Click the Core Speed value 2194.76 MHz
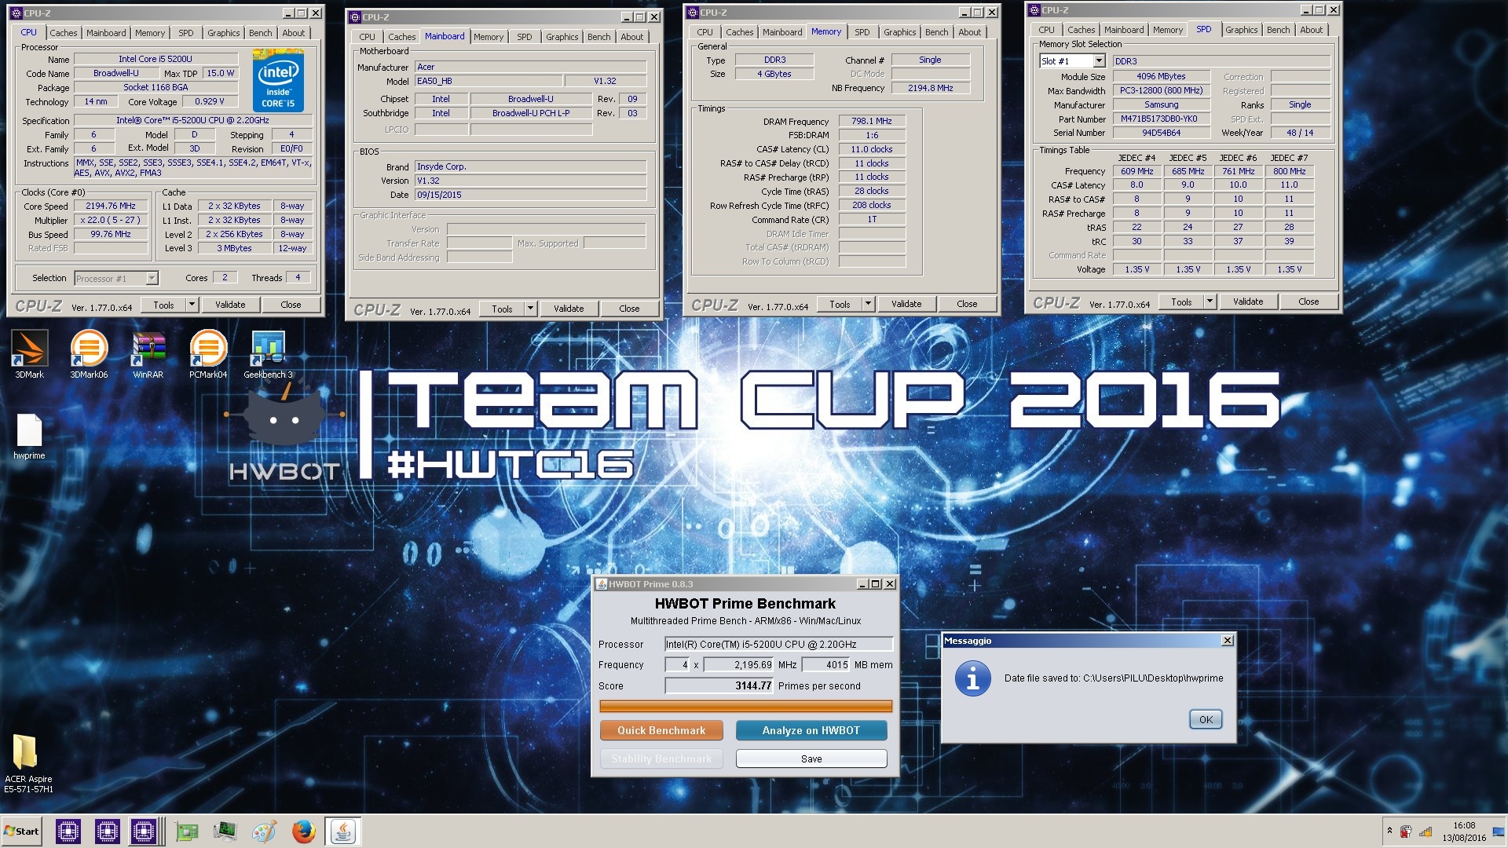This screenshot has width=1508, height=848. [x=111, y=206]
